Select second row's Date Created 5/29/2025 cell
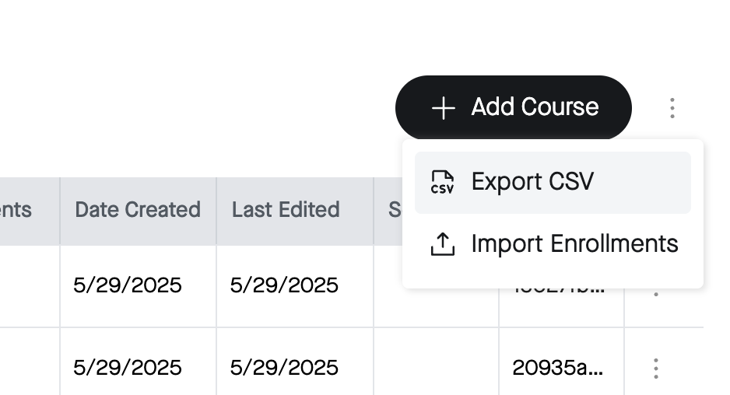 tap(138, 362)
